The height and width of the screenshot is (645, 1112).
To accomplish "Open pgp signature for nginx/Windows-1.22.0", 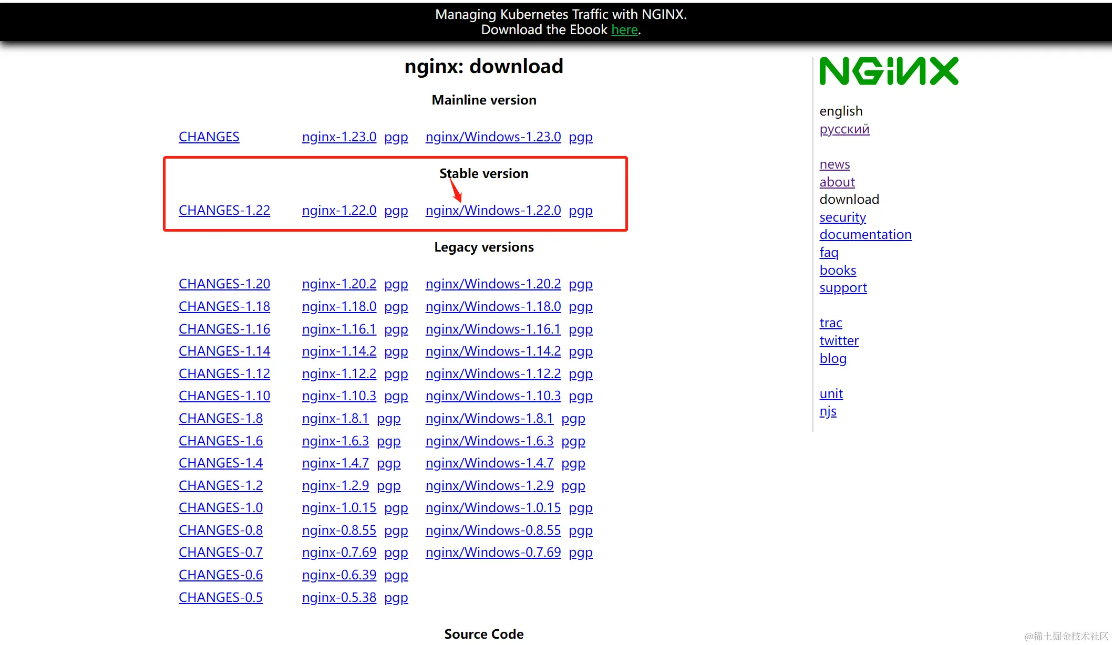I will point(580,211).
